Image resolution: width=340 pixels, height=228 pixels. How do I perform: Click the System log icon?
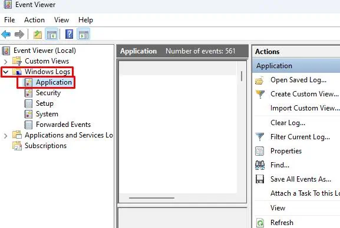tap(28, 114)
